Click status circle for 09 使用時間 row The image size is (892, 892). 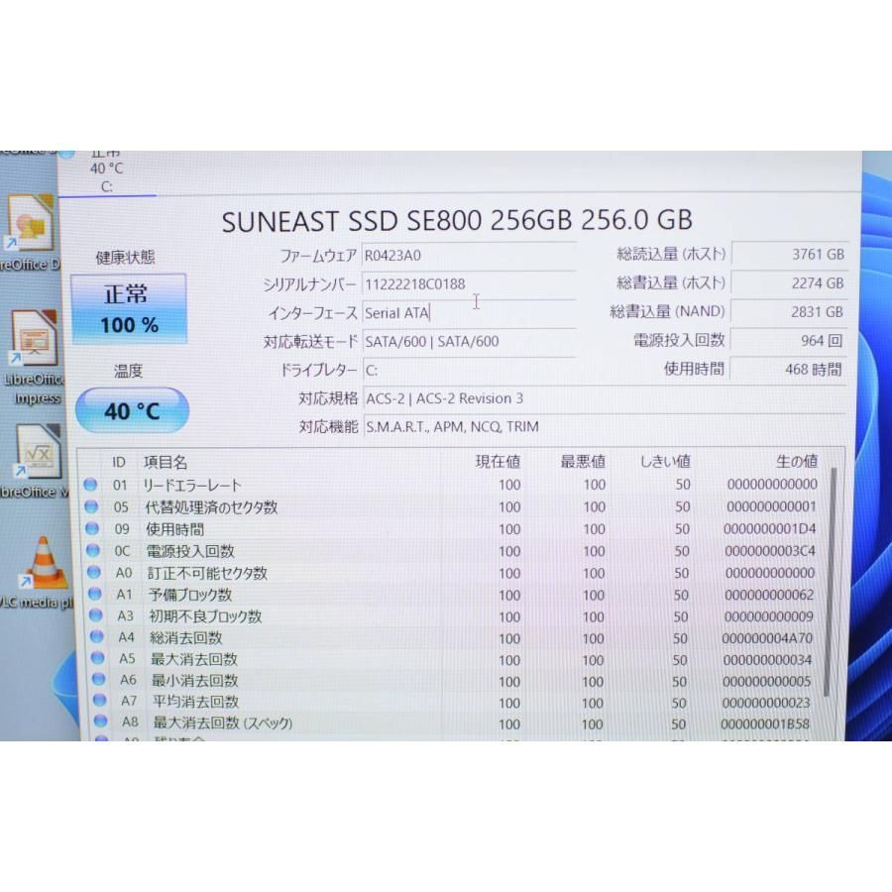click(x=92, y=528)
